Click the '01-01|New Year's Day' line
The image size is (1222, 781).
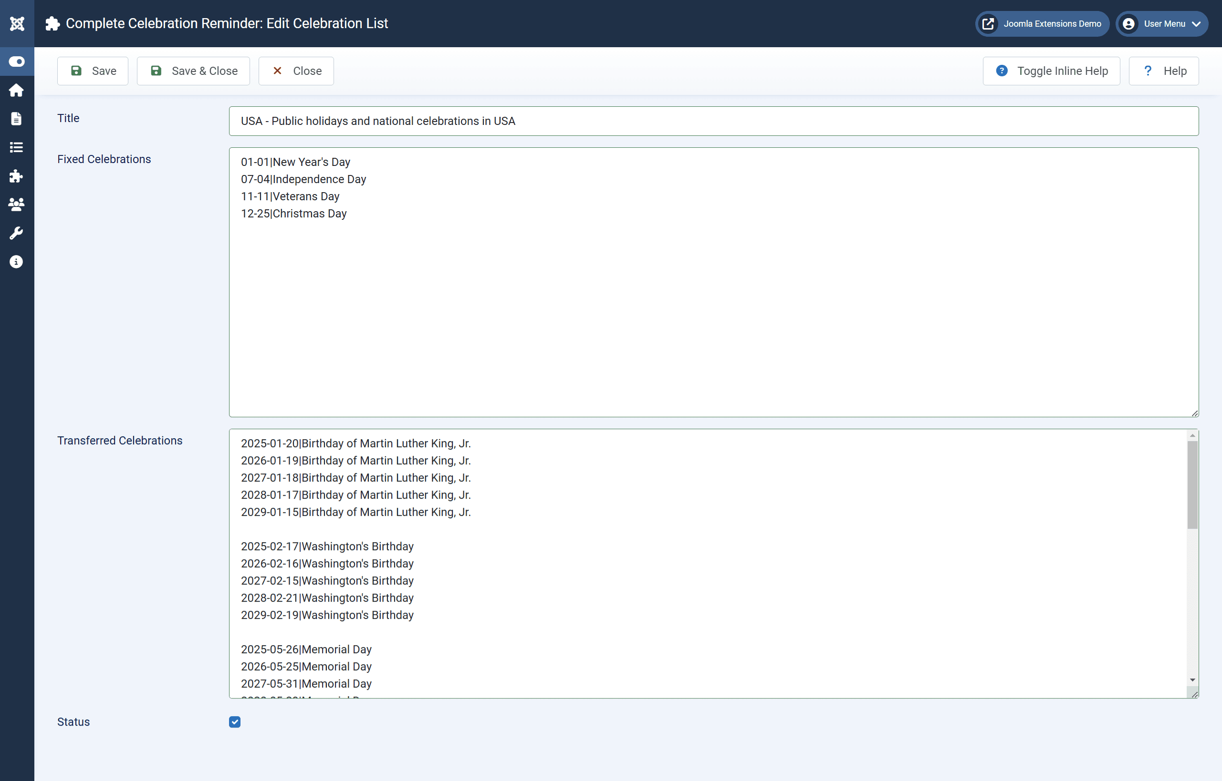coord(295,162)
